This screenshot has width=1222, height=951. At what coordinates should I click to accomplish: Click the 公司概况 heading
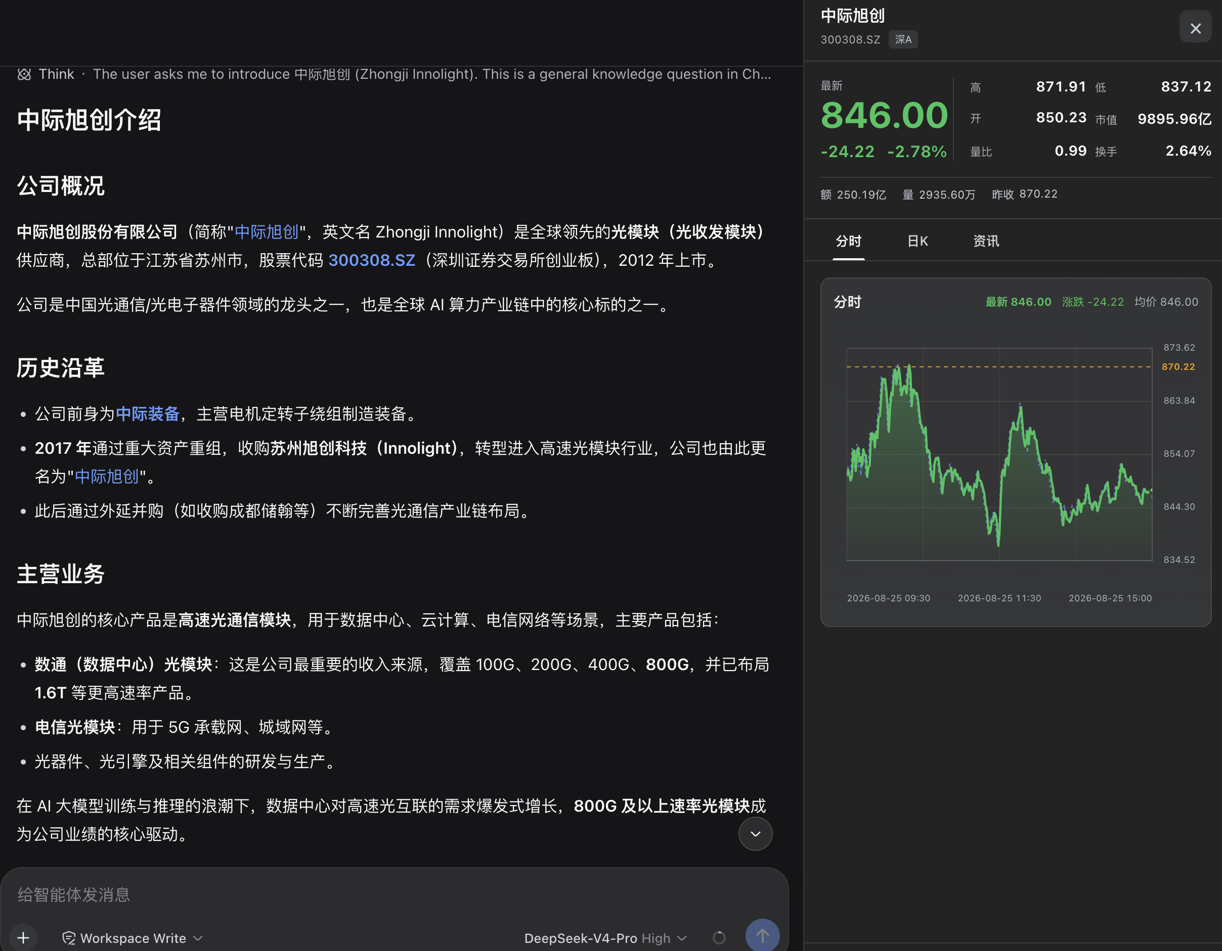coord(60,185)
